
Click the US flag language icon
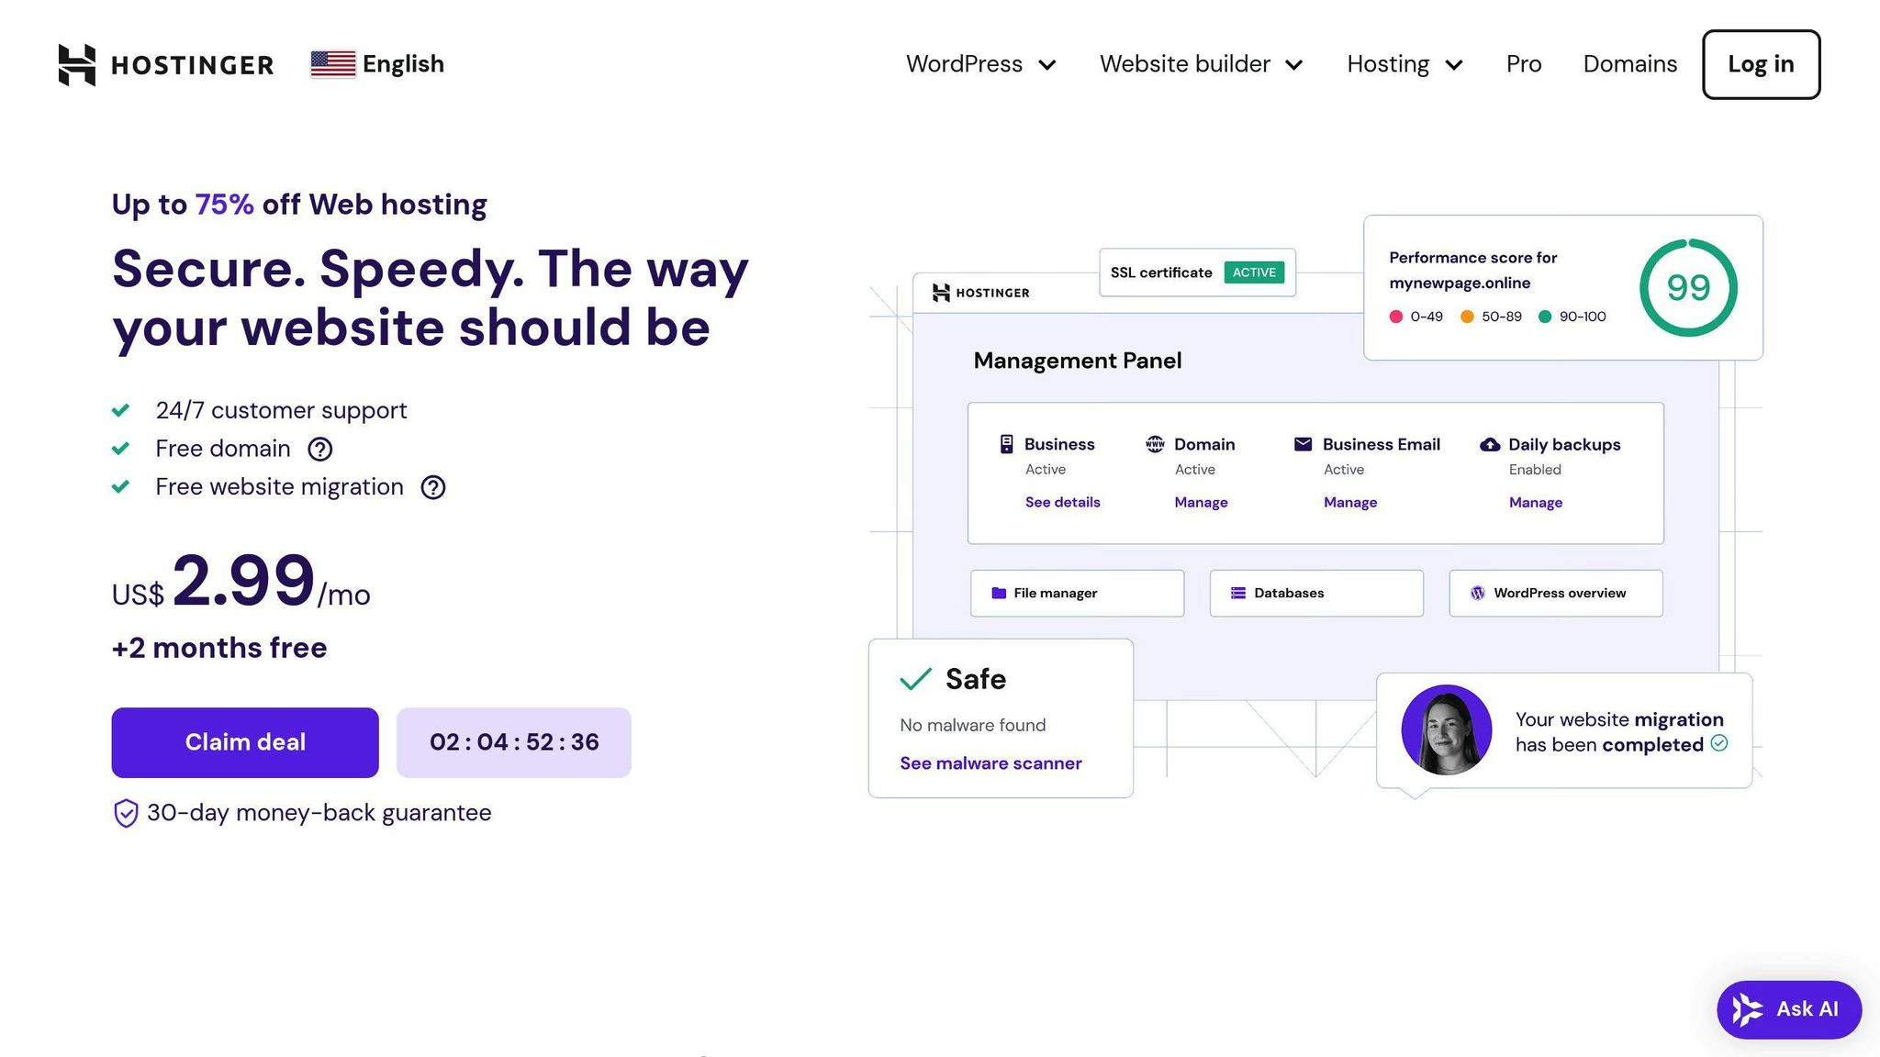332,64
